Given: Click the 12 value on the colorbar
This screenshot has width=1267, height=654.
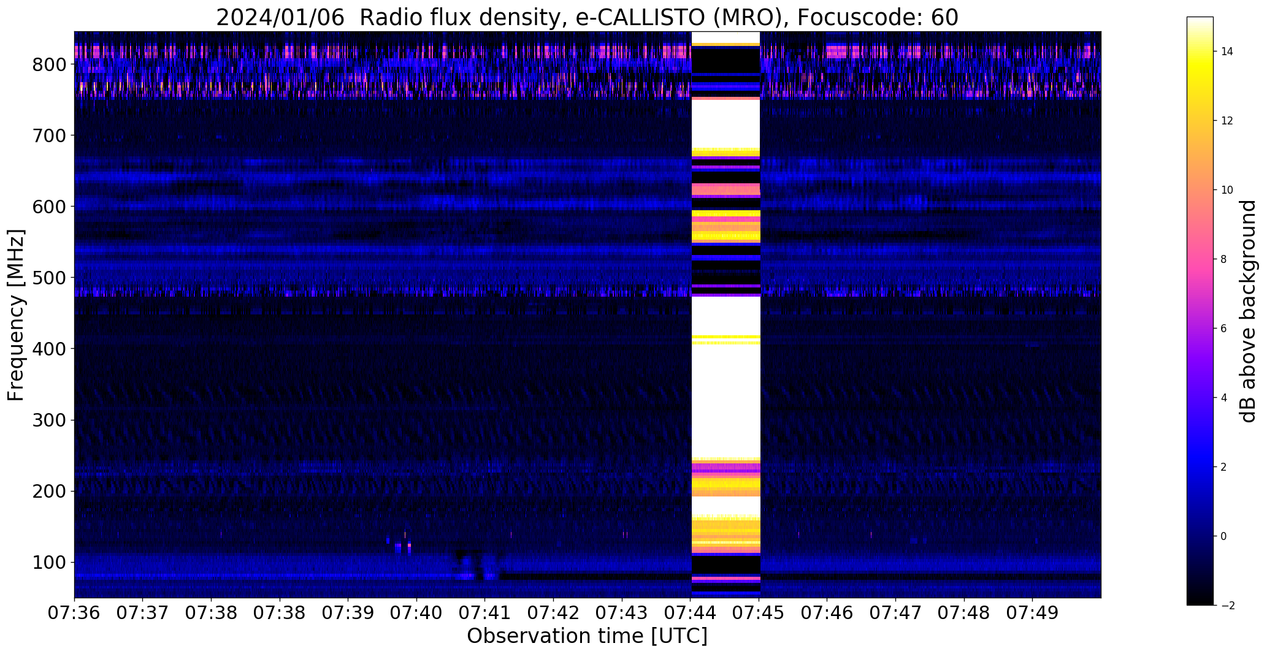Looking at the screenshot, I should 1227,121.
